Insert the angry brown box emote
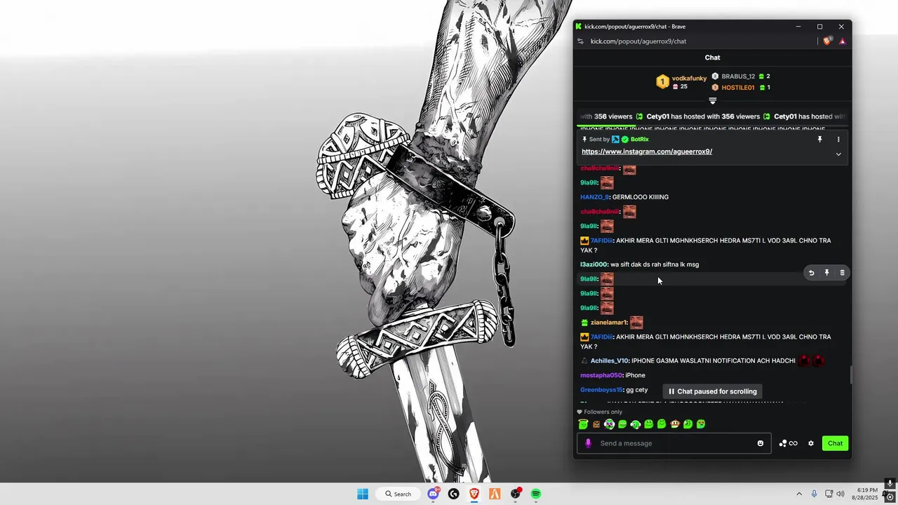The image size is (898, 505). [x=596, y=424]
